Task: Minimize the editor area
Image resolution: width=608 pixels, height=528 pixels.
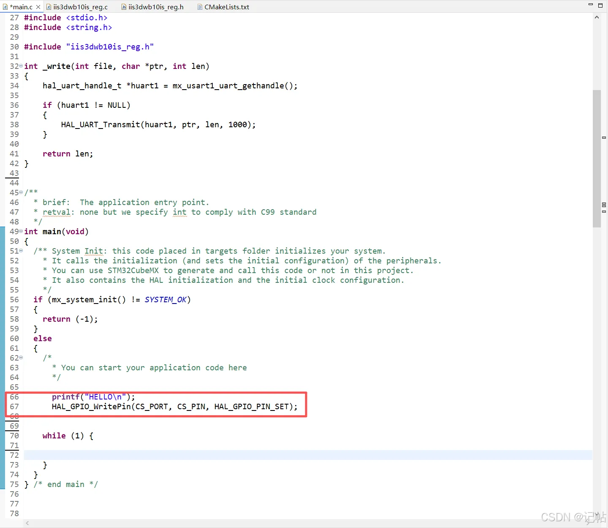Action: (x=591, y=5)
